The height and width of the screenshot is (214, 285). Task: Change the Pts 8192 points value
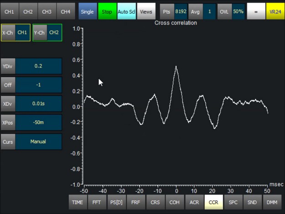click(x=181, y=11)
